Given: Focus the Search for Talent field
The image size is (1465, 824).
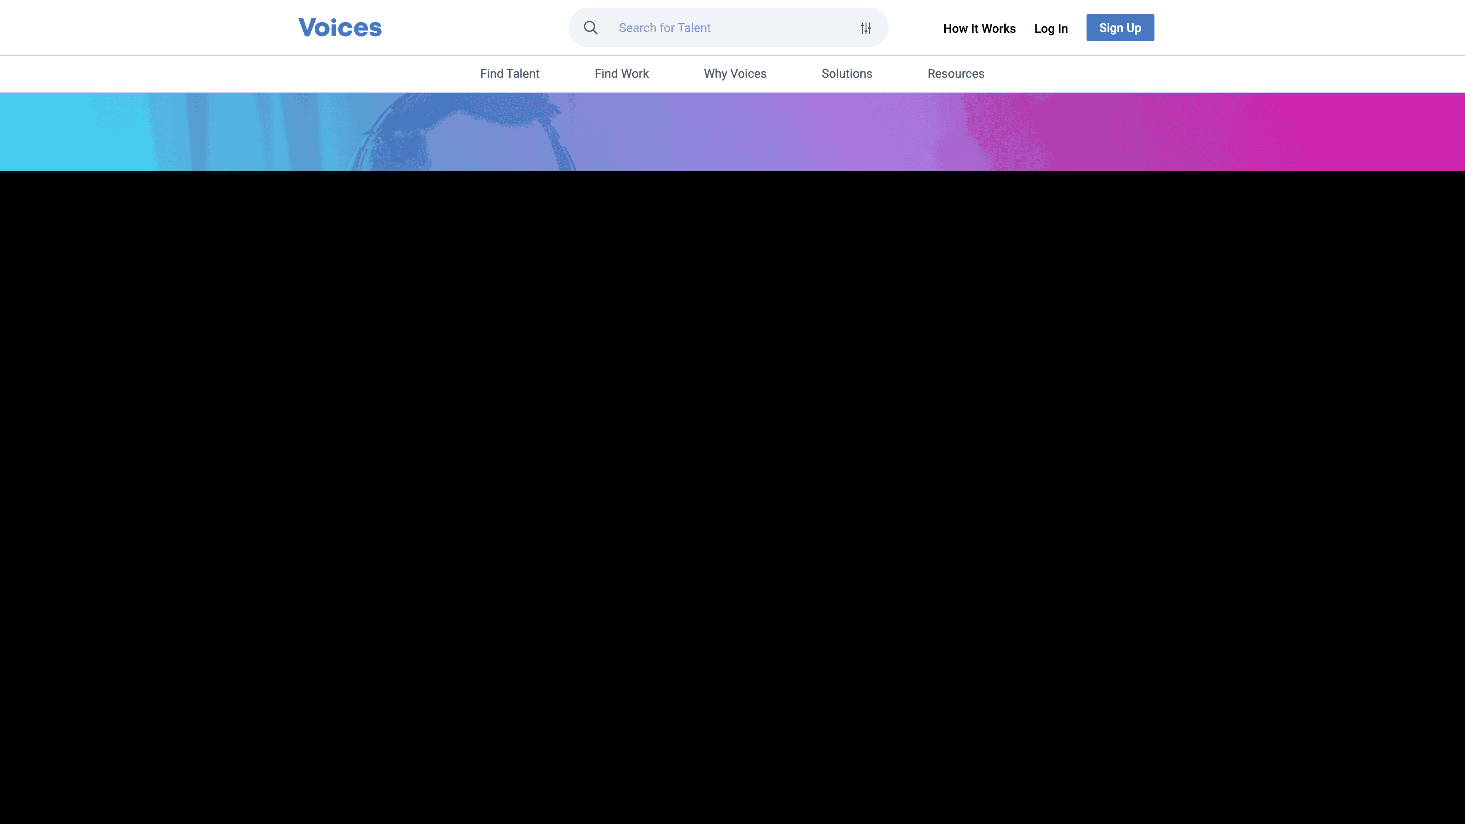Looking at the screenshot, I should coord(664,28).
